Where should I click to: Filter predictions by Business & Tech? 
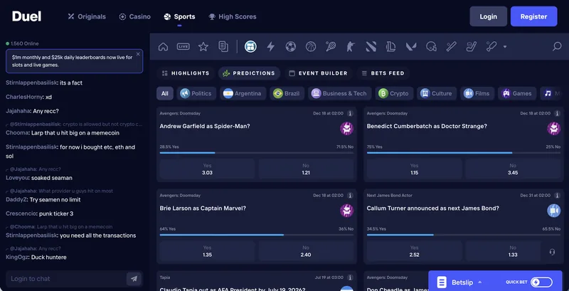coord(340,93)
